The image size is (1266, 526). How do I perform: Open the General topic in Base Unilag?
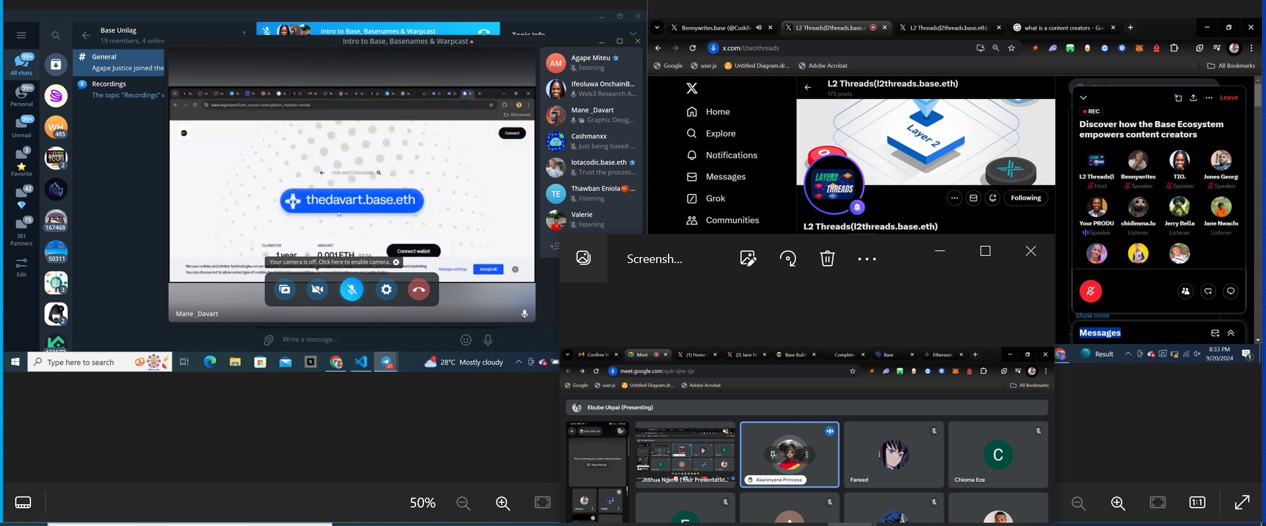pos(119,63)
